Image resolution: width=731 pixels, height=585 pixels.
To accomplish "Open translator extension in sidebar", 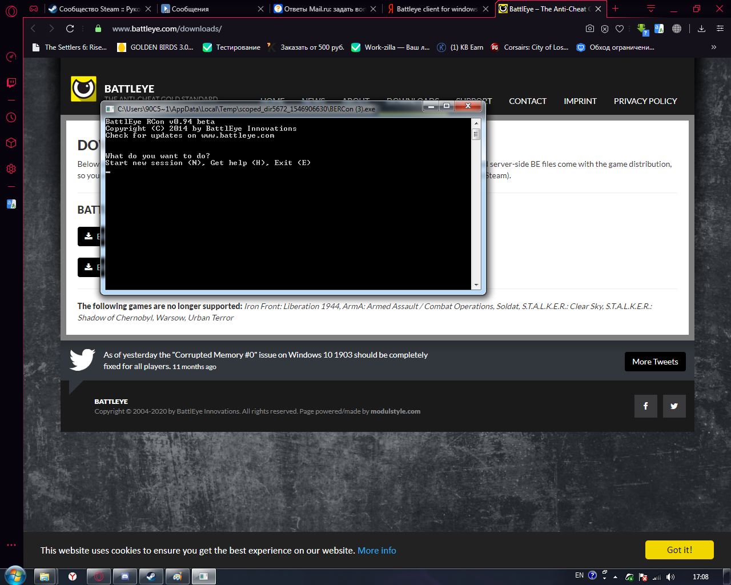I will (11, 204).
